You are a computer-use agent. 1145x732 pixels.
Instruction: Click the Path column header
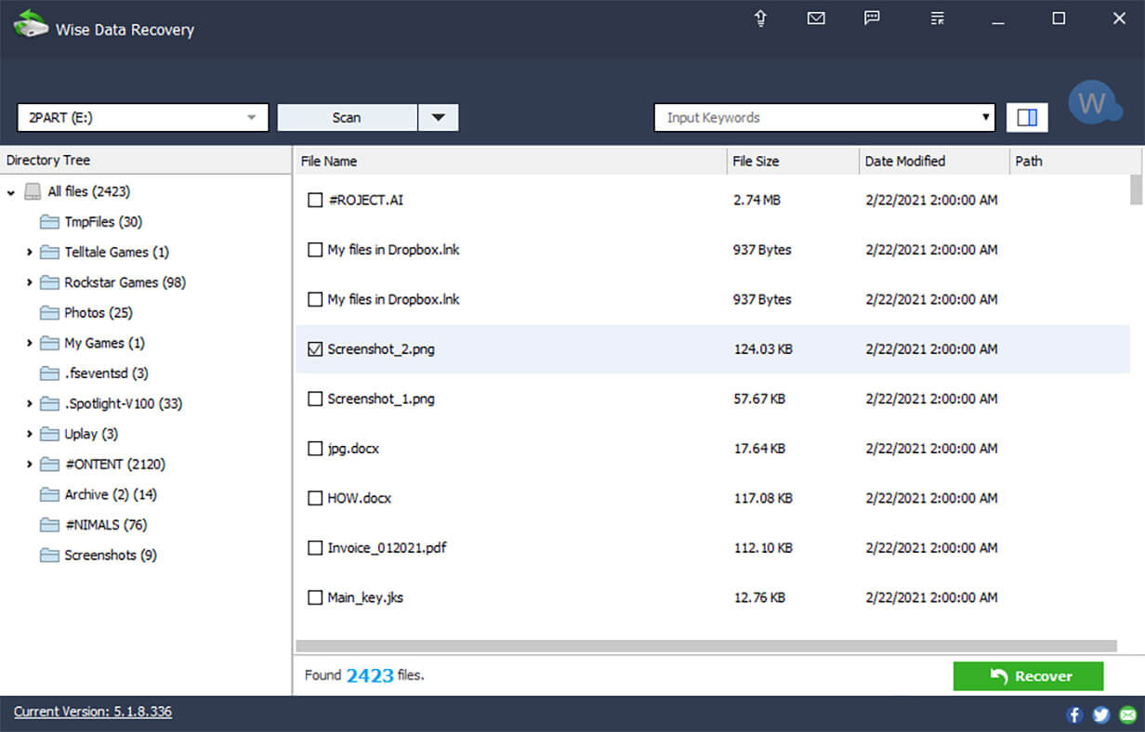1073,161
